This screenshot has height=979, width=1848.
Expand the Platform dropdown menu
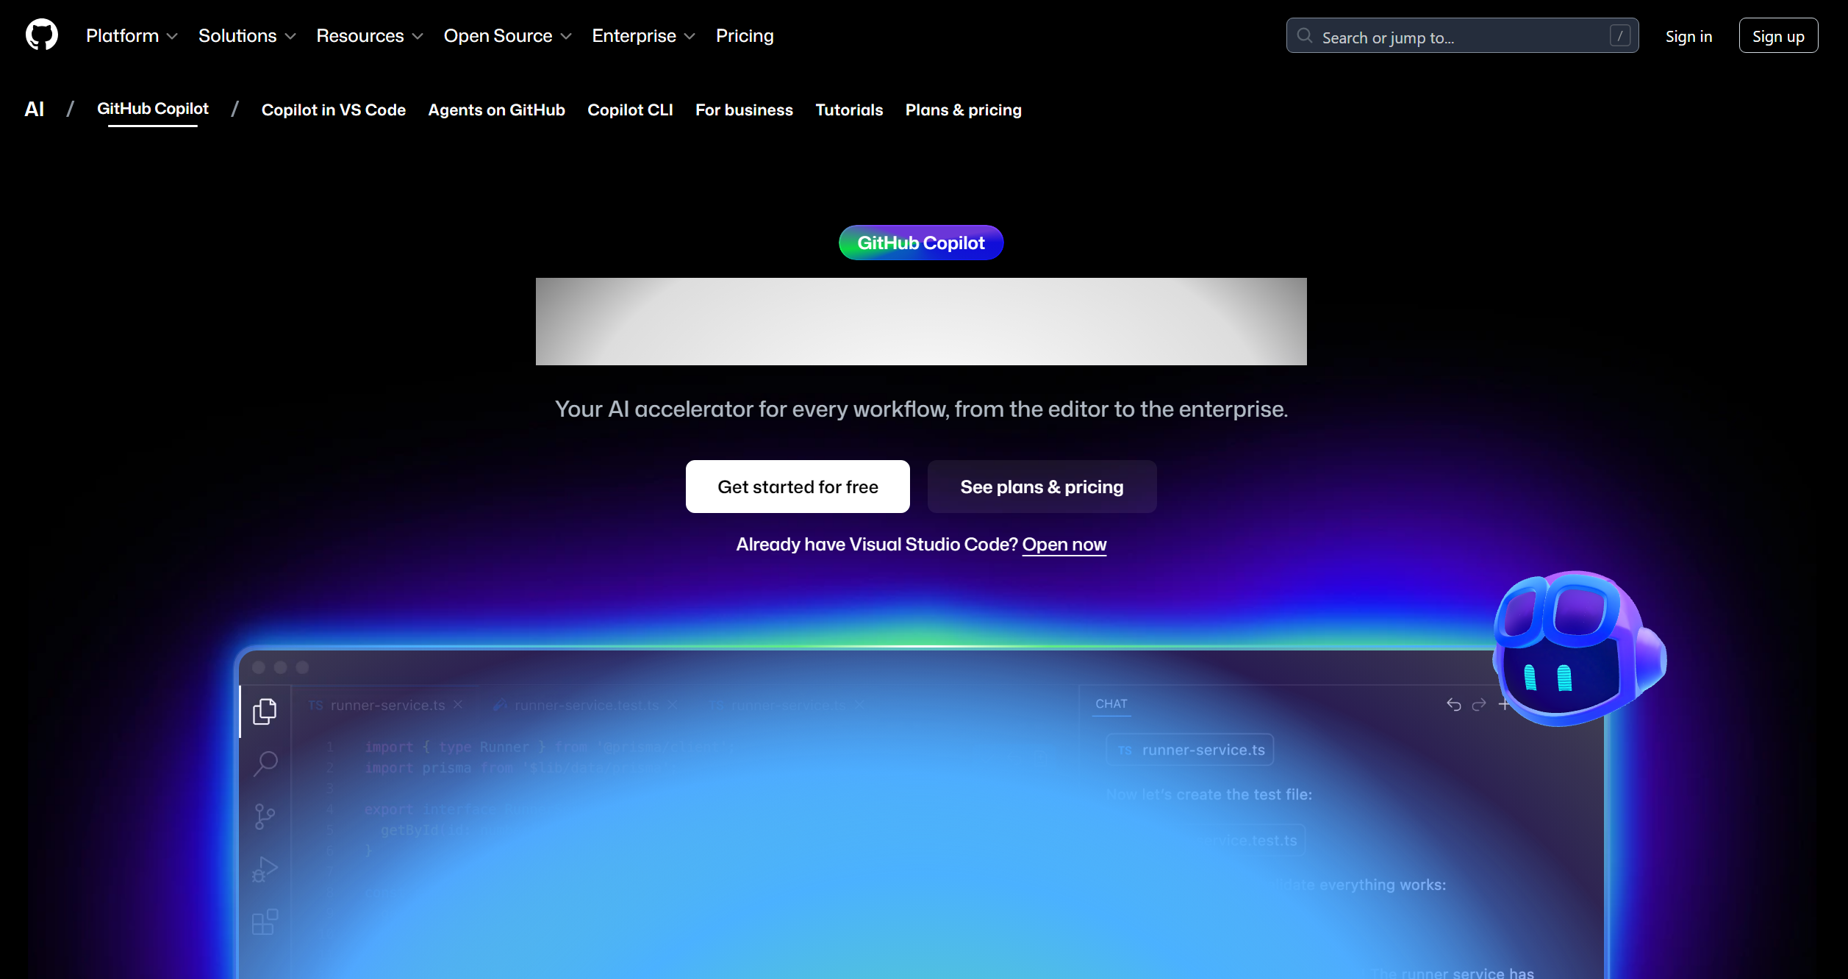point(132,36)
